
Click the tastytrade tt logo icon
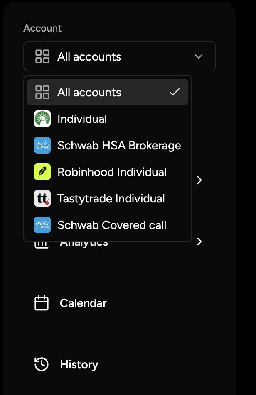(42, 198)
